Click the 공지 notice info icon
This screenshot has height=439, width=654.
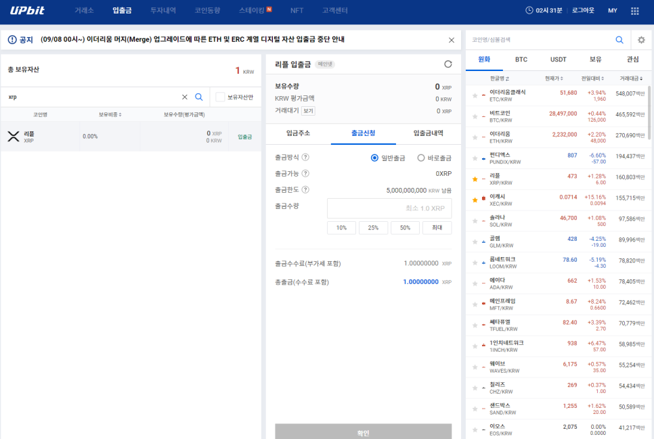click(x=12, y=40)
